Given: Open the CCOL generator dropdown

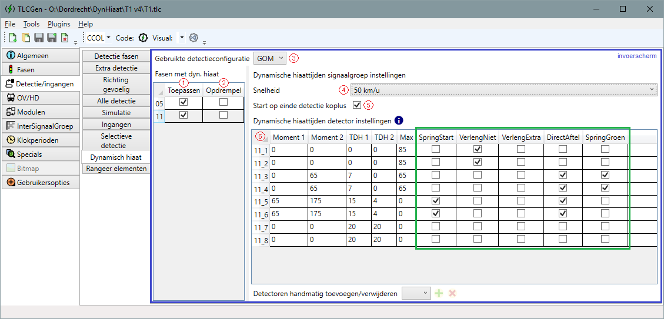Looking at the screenshot, I should pos(99,38).
